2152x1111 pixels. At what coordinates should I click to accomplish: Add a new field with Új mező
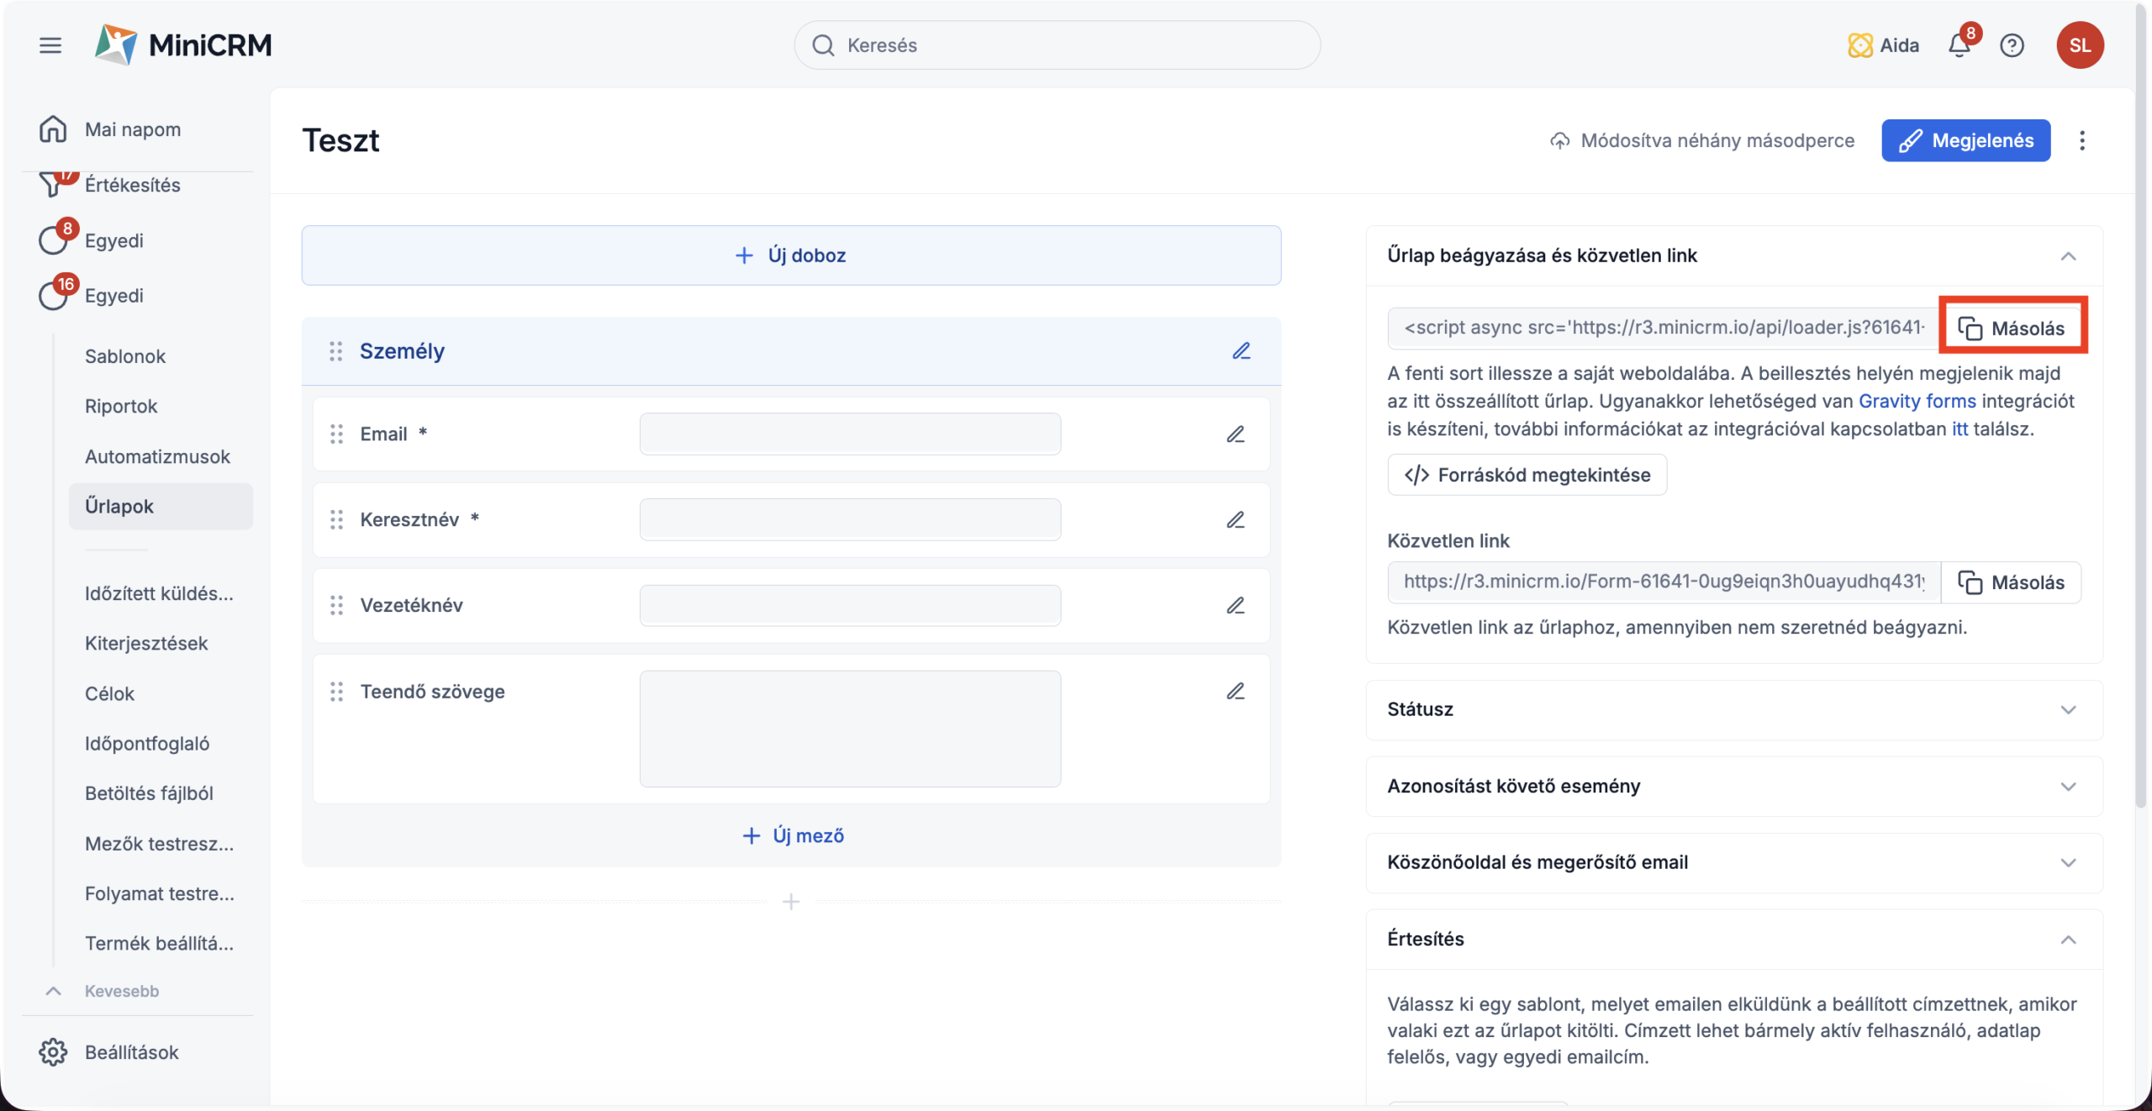click(792, 835)
